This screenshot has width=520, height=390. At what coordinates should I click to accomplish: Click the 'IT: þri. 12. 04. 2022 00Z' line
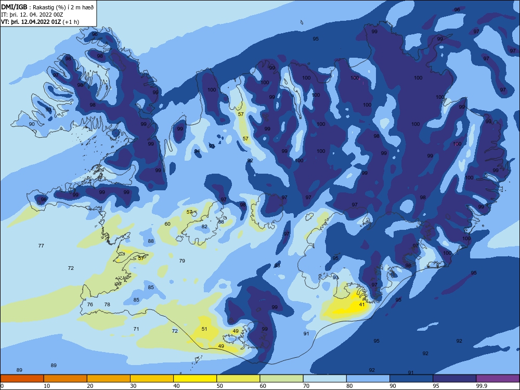tap(32, 15)
